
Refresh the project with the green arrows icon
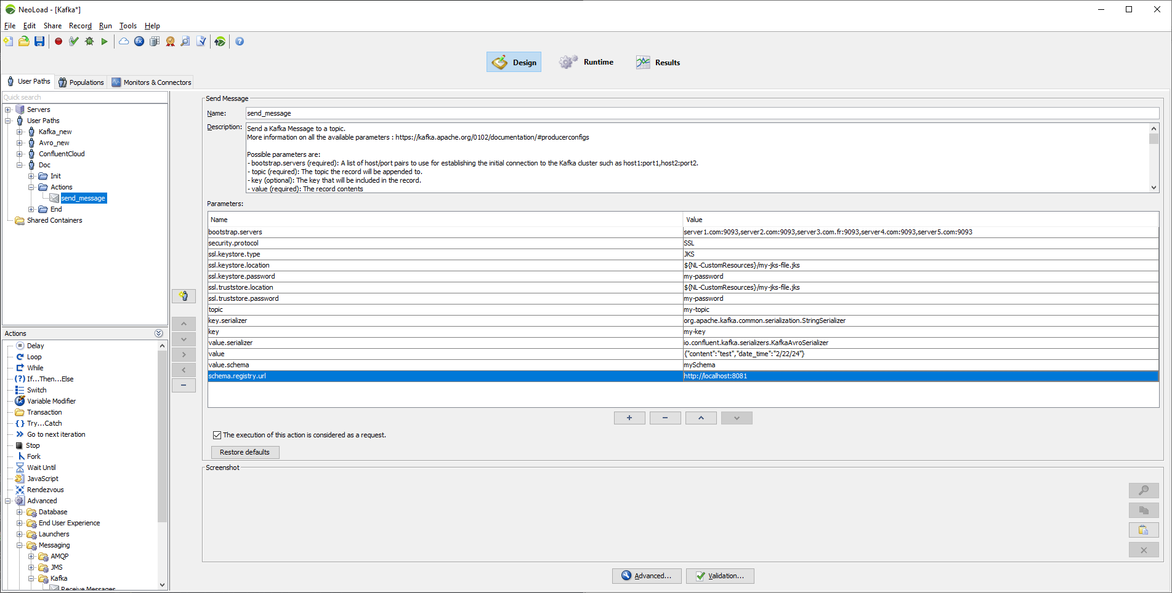[220, 41]
